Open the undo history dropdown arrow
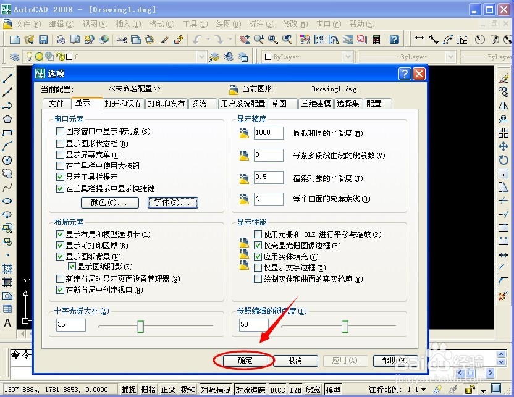 208,40
